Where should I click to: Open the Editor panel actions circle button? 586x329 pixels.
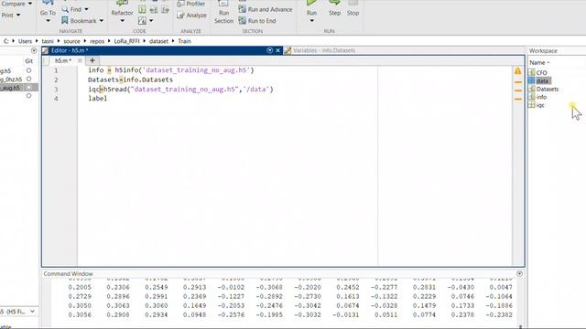(269, 50)
